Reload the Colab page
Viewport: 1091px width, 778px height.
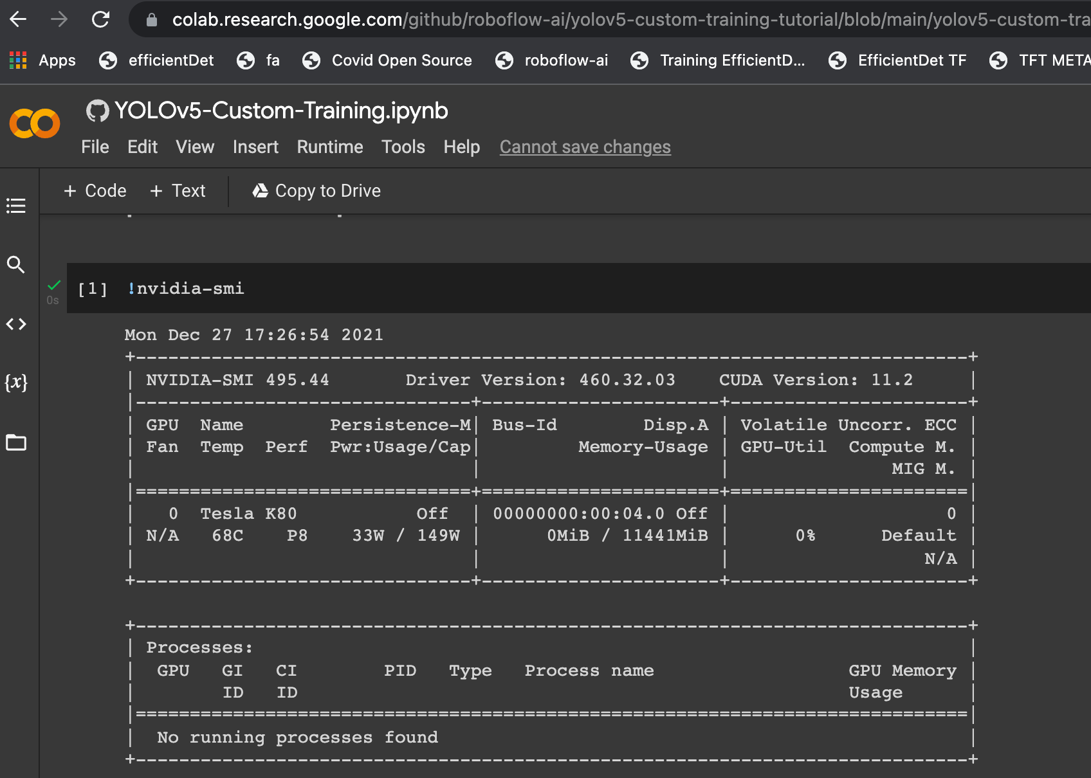point(101,19)
